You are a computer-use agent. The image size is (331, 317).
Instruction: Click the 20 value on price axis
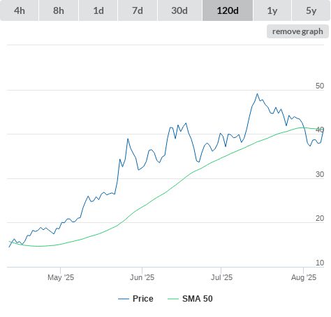[320, 218]
